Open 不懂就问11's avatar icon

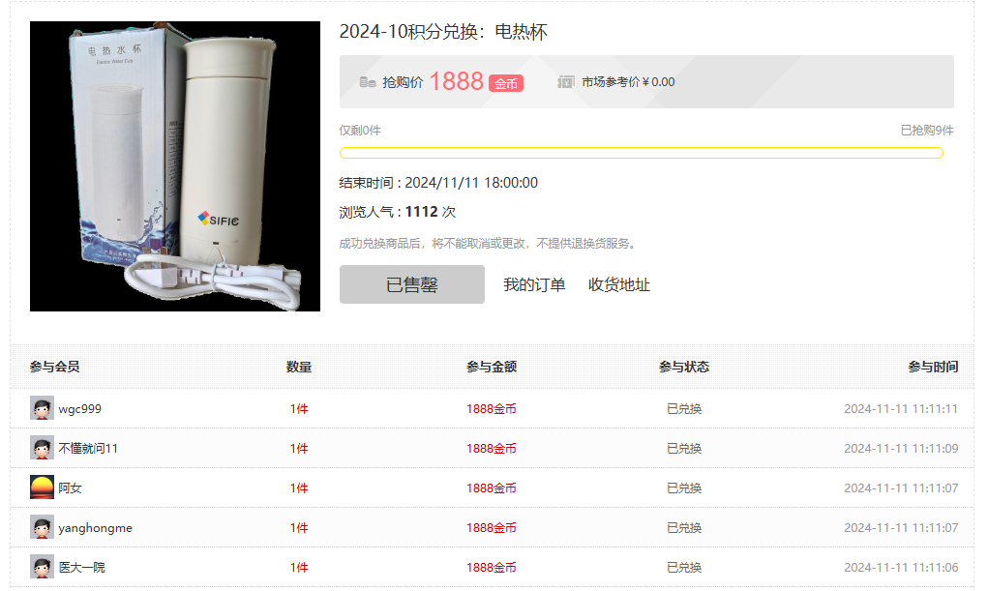pyautogui.click(x=42, y=448)
